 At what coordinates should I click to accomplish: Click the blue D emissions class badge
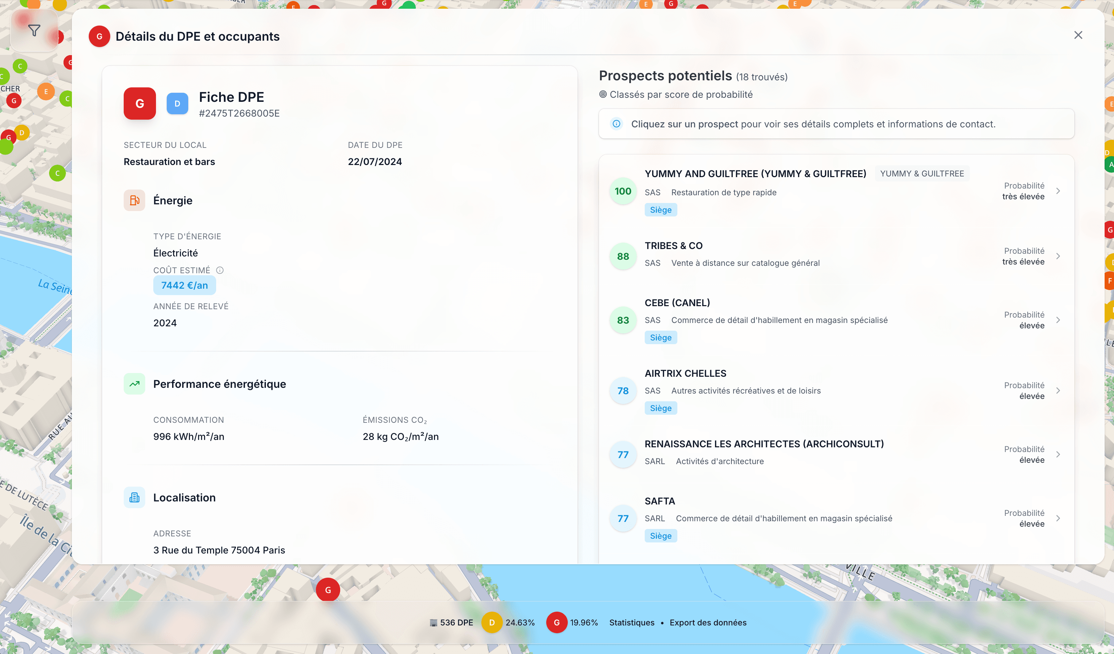point(177,104)
